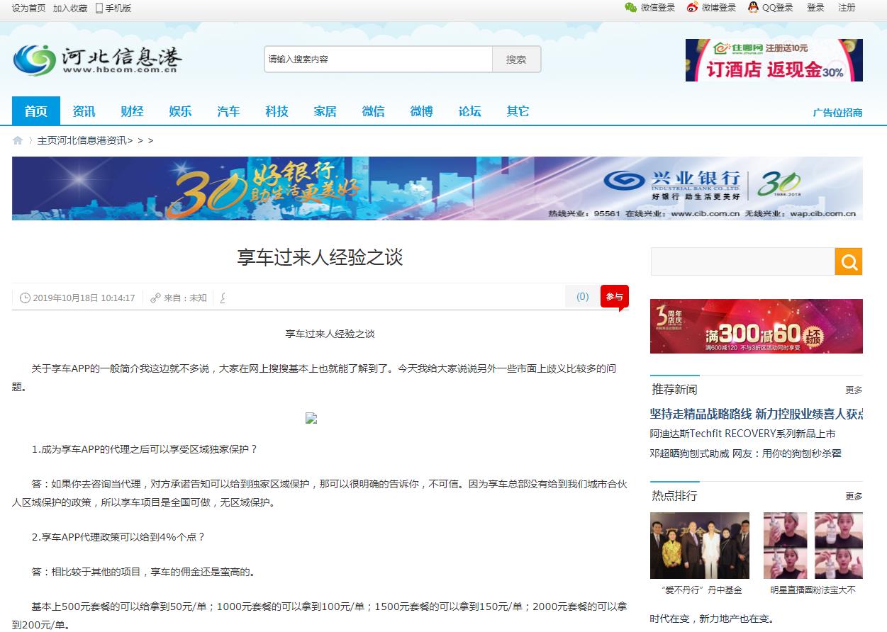887x632 pixels.
Task: Select the 其它 navigation tab
Action: click(518, 111)
